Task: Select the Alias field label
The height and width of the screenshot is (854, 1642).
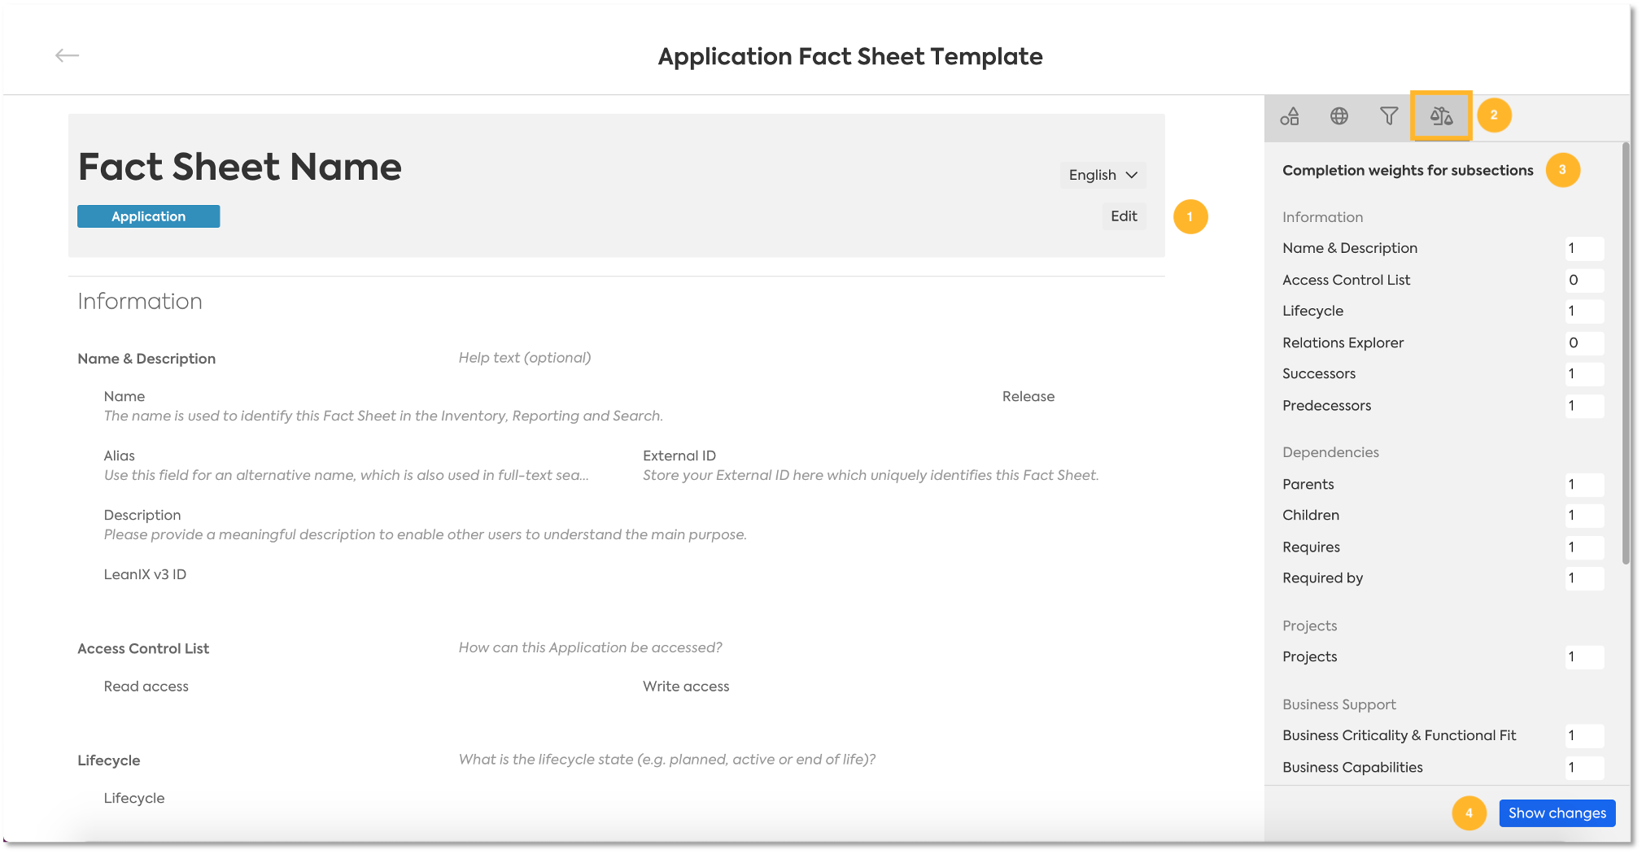Action: 120,455
